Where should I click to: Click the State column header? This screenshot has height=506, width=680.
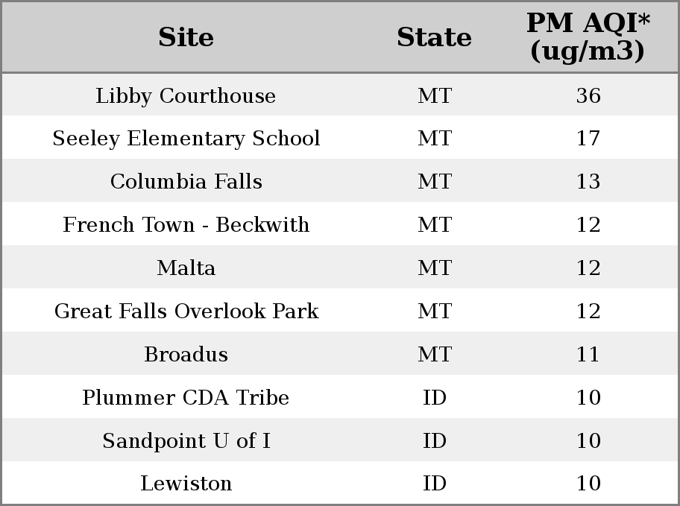pyautogui.click(x=434, y=37)
